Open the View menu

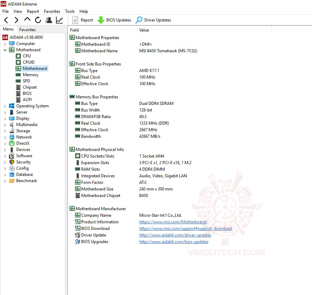point(18,11)
